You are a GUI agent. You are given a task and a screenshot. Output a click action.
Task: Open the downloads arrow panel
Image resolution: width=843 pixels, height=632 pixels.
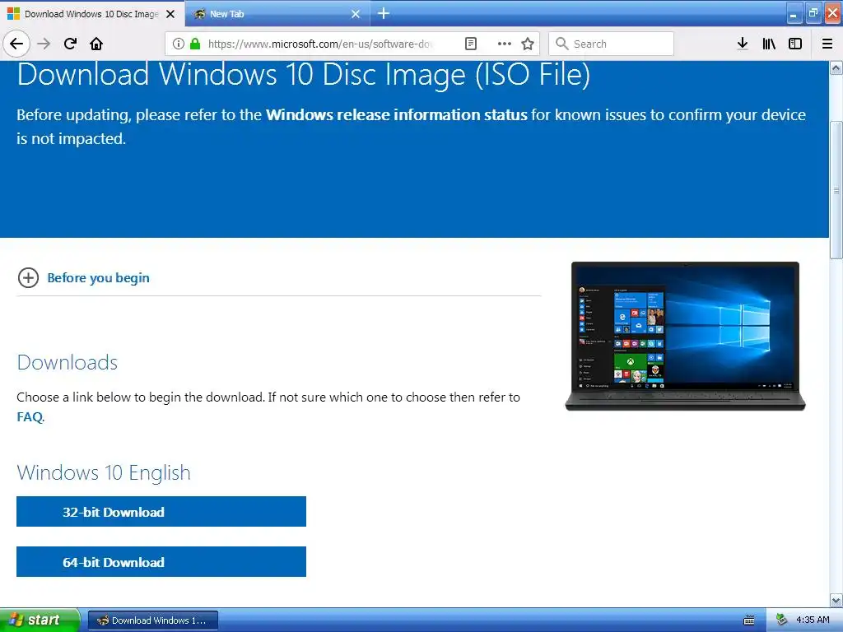click(x=743, y=44)
